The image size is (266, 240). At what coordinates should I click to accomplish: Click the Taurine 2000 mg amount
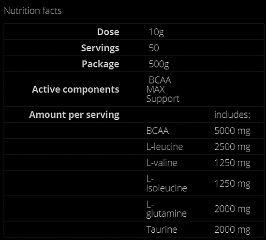coord(232,230)
